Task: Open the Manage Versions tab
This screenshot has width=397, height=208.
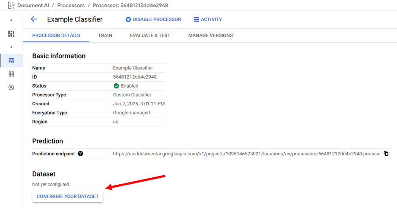Action: [x=210, y=35]
